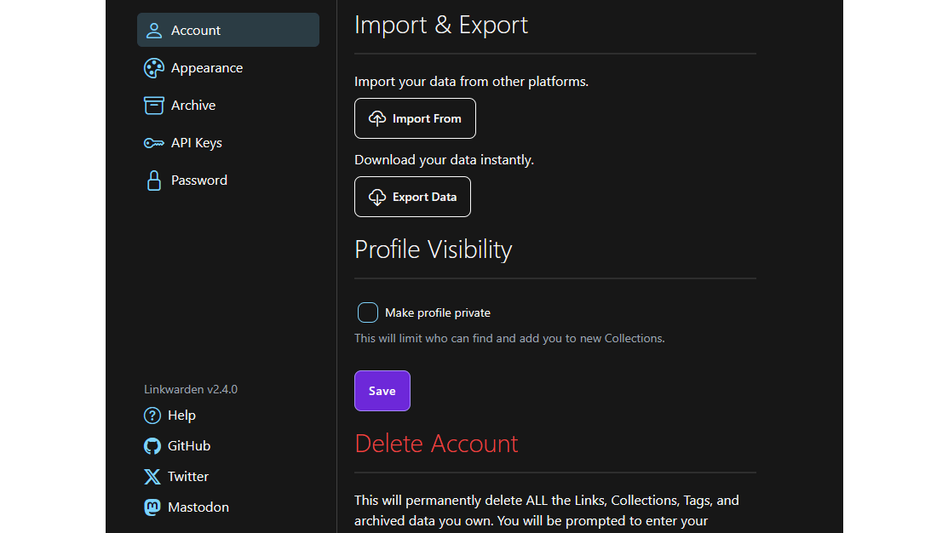
Task: Open the Appearance settings tab
Action: coord(207,68)
